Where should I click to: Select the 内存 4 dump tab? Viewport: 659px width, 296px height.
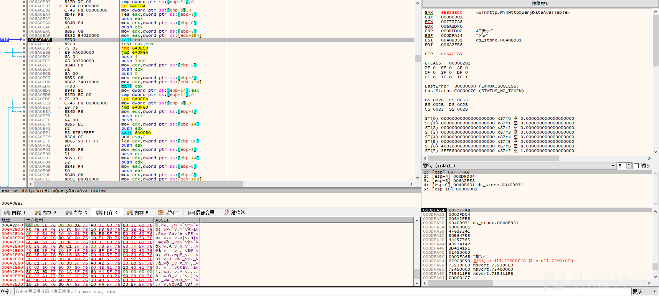pos(107,212)
